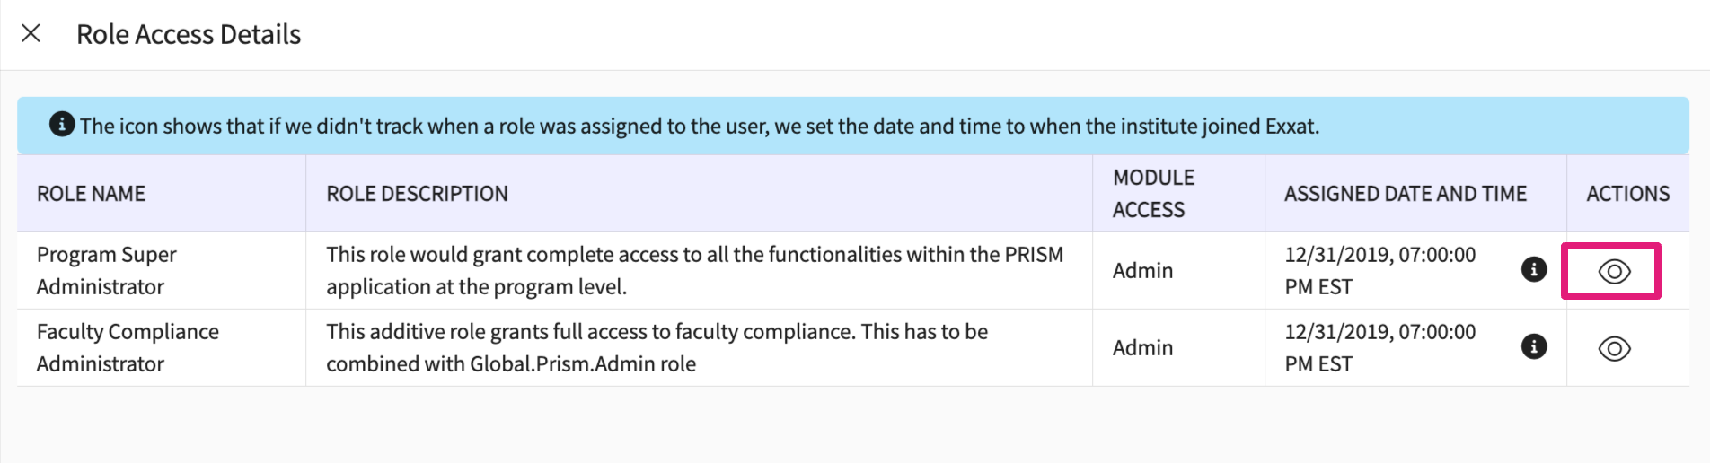
Task: Click Assigned Date and Time column header
Action: [x=1405, y=194]
